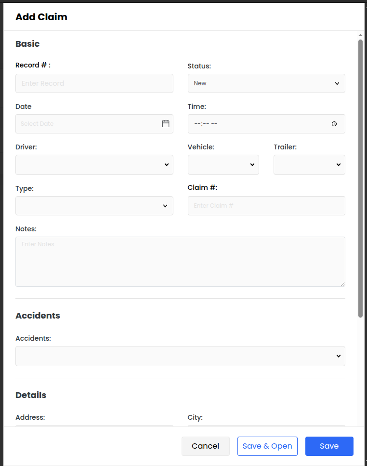Image resolution: width=367 pixels, height=466 pixels.
Task: Expand the Driver dropdown
Action: coord(94,165)
